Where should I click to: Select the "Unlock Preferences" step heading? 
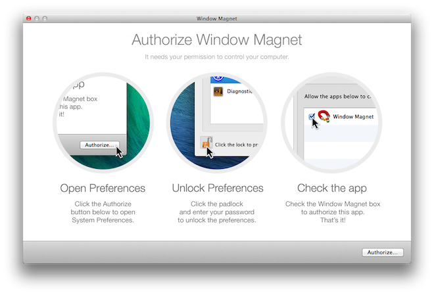click(x=216, y=188)
